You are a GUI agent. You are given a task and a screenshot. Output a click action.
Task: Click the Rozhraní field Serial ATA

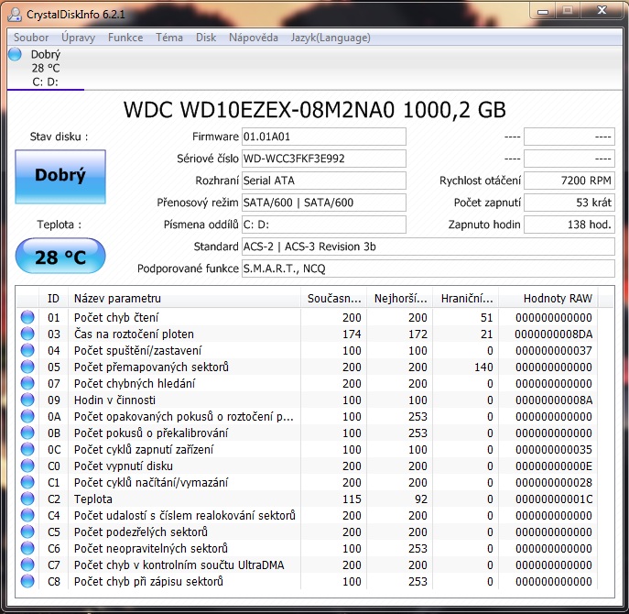tap(324, 181)
